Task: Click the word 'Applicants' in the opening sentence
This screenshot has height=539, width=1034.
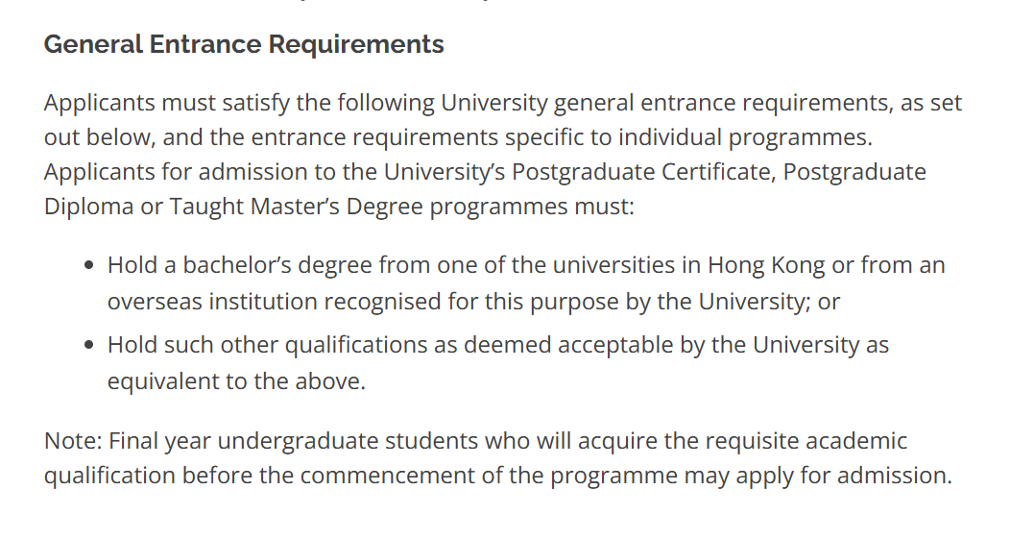Action: [x=100, y=104]
